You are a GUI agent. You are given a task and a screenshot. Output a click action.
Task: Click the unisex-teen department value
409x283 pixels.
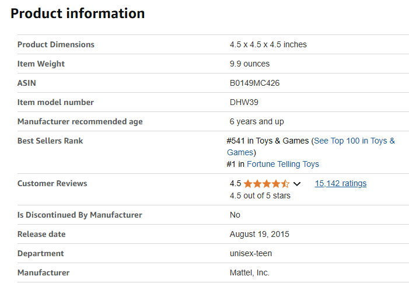coord(251,253)
